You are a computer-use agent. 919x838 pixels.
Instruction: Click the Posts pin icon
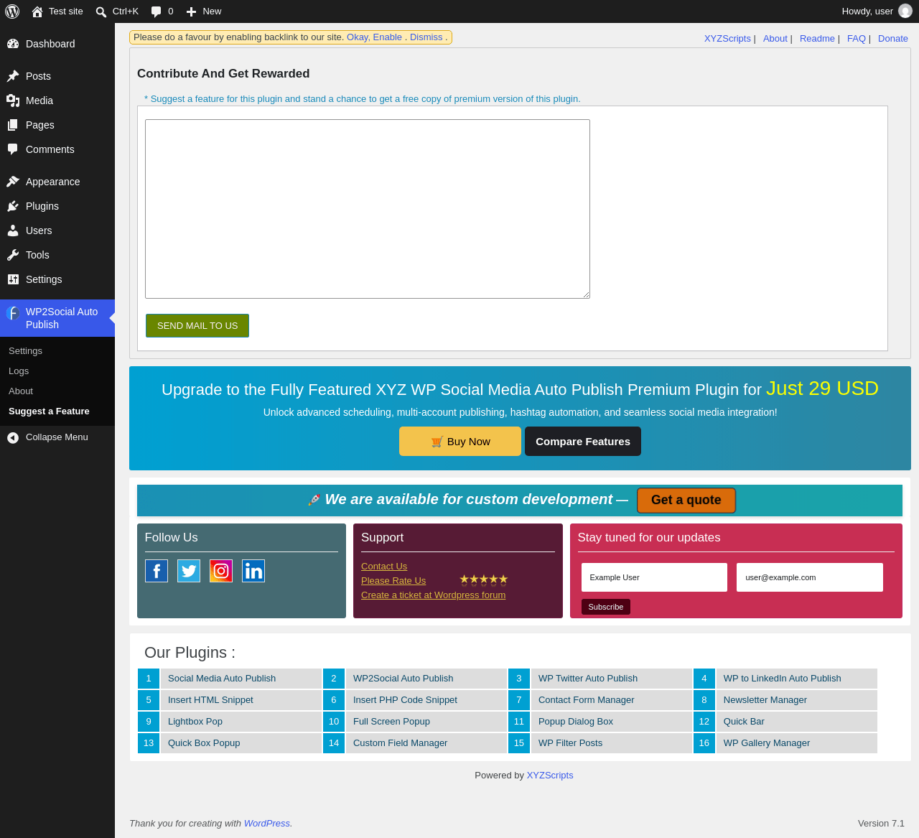(x=13, y=76)
